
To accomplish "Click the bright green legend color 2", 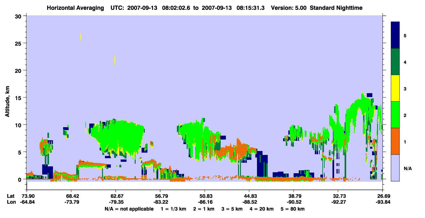I will coord(395,115).
